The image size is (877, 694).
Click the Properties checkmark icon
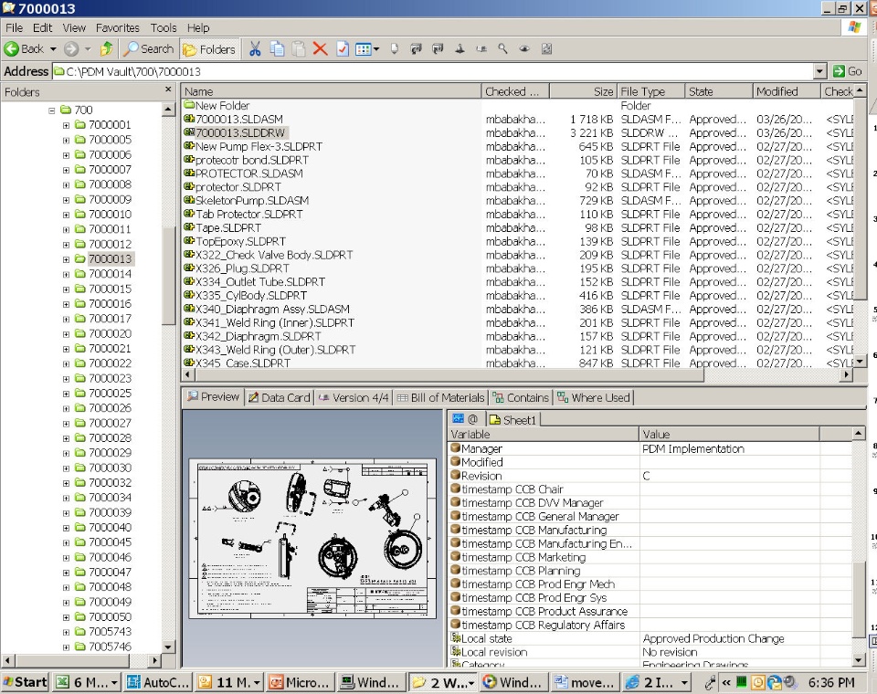click(x=343, y=49)
